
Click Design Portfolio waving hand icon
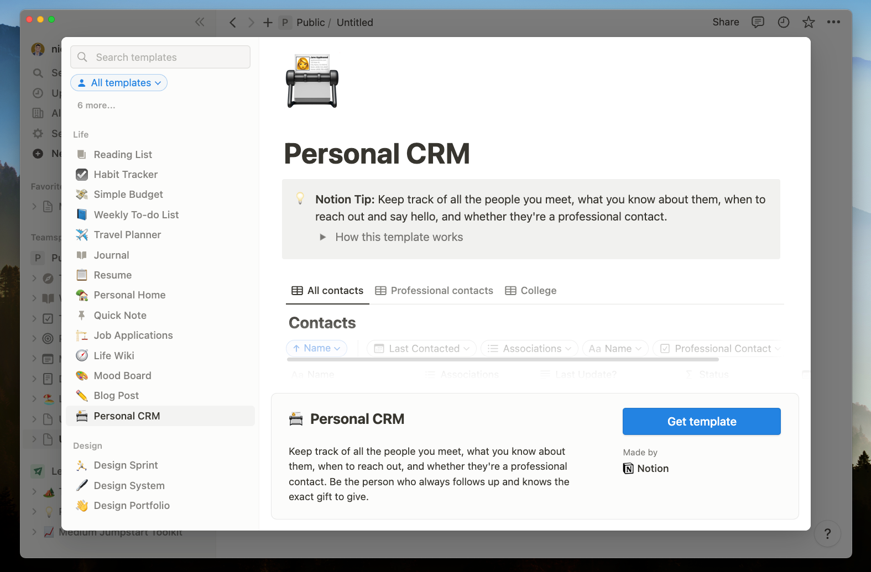pos(82,505)
